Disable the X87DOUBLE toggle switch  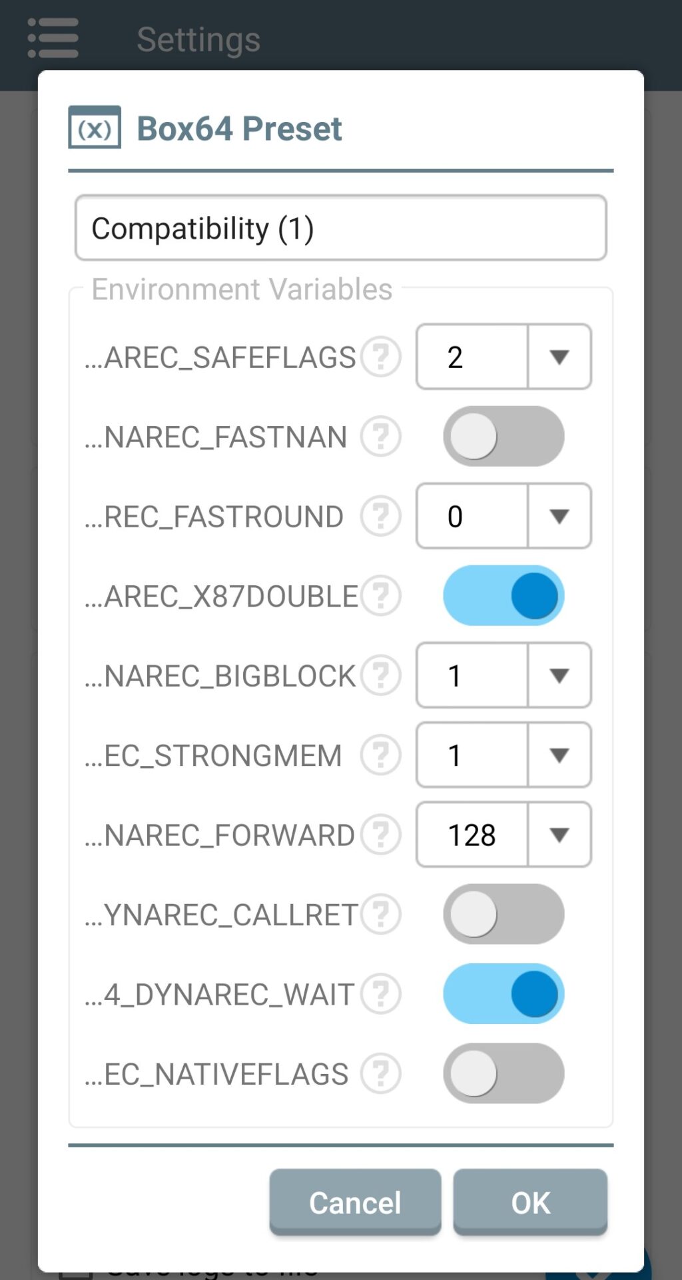coord(504,595)
